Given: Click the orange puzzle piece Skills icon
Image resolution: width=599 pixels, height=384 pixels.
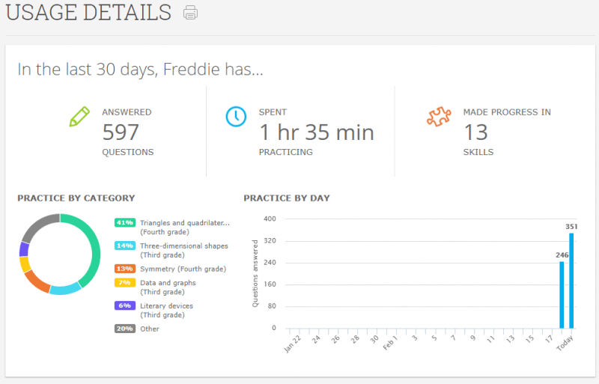Looking at the screenshot, I should [x=440, y=118].
